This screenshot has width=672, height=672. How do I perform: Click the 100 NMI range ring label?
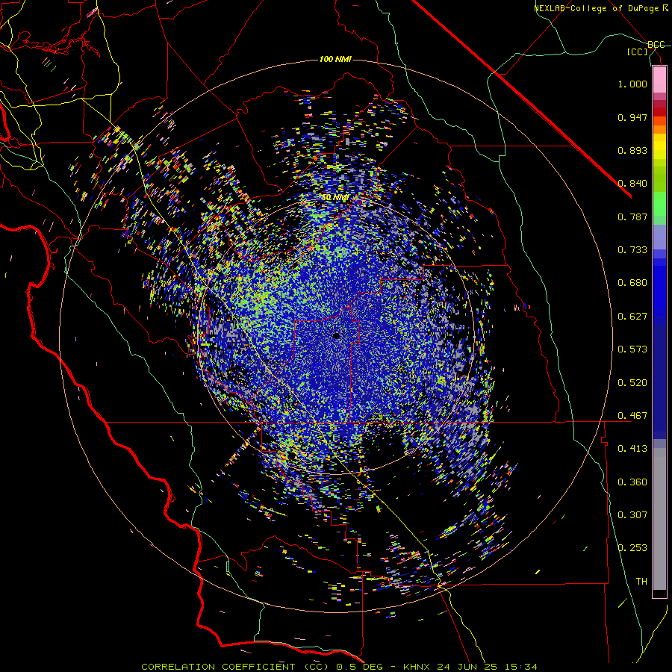click(x=335, y=59)
